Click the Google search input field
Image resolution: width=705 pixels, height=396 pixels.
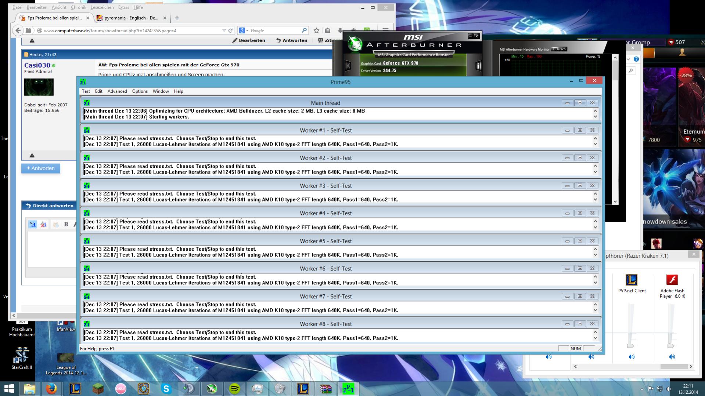coord(275,30)
